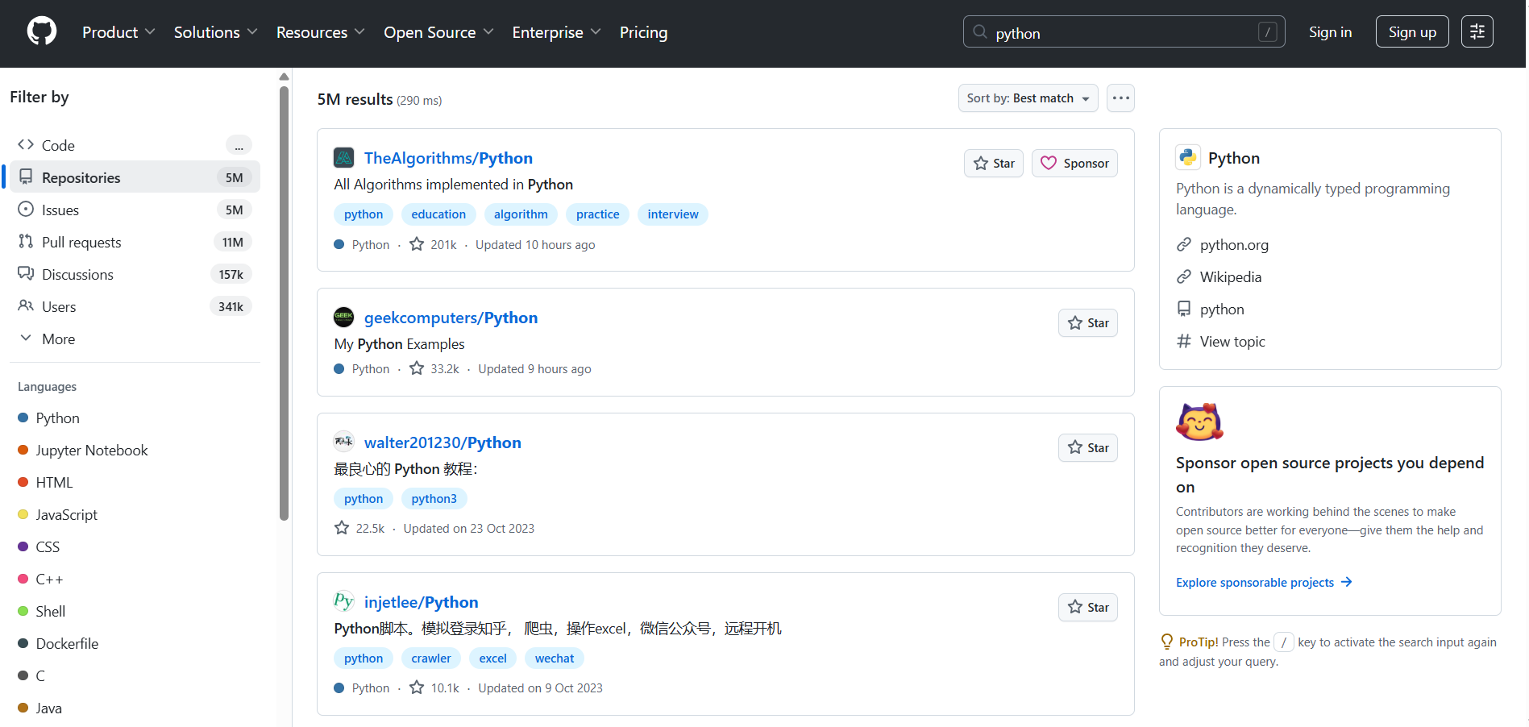Click the 22.5k stargazers count

359,528
